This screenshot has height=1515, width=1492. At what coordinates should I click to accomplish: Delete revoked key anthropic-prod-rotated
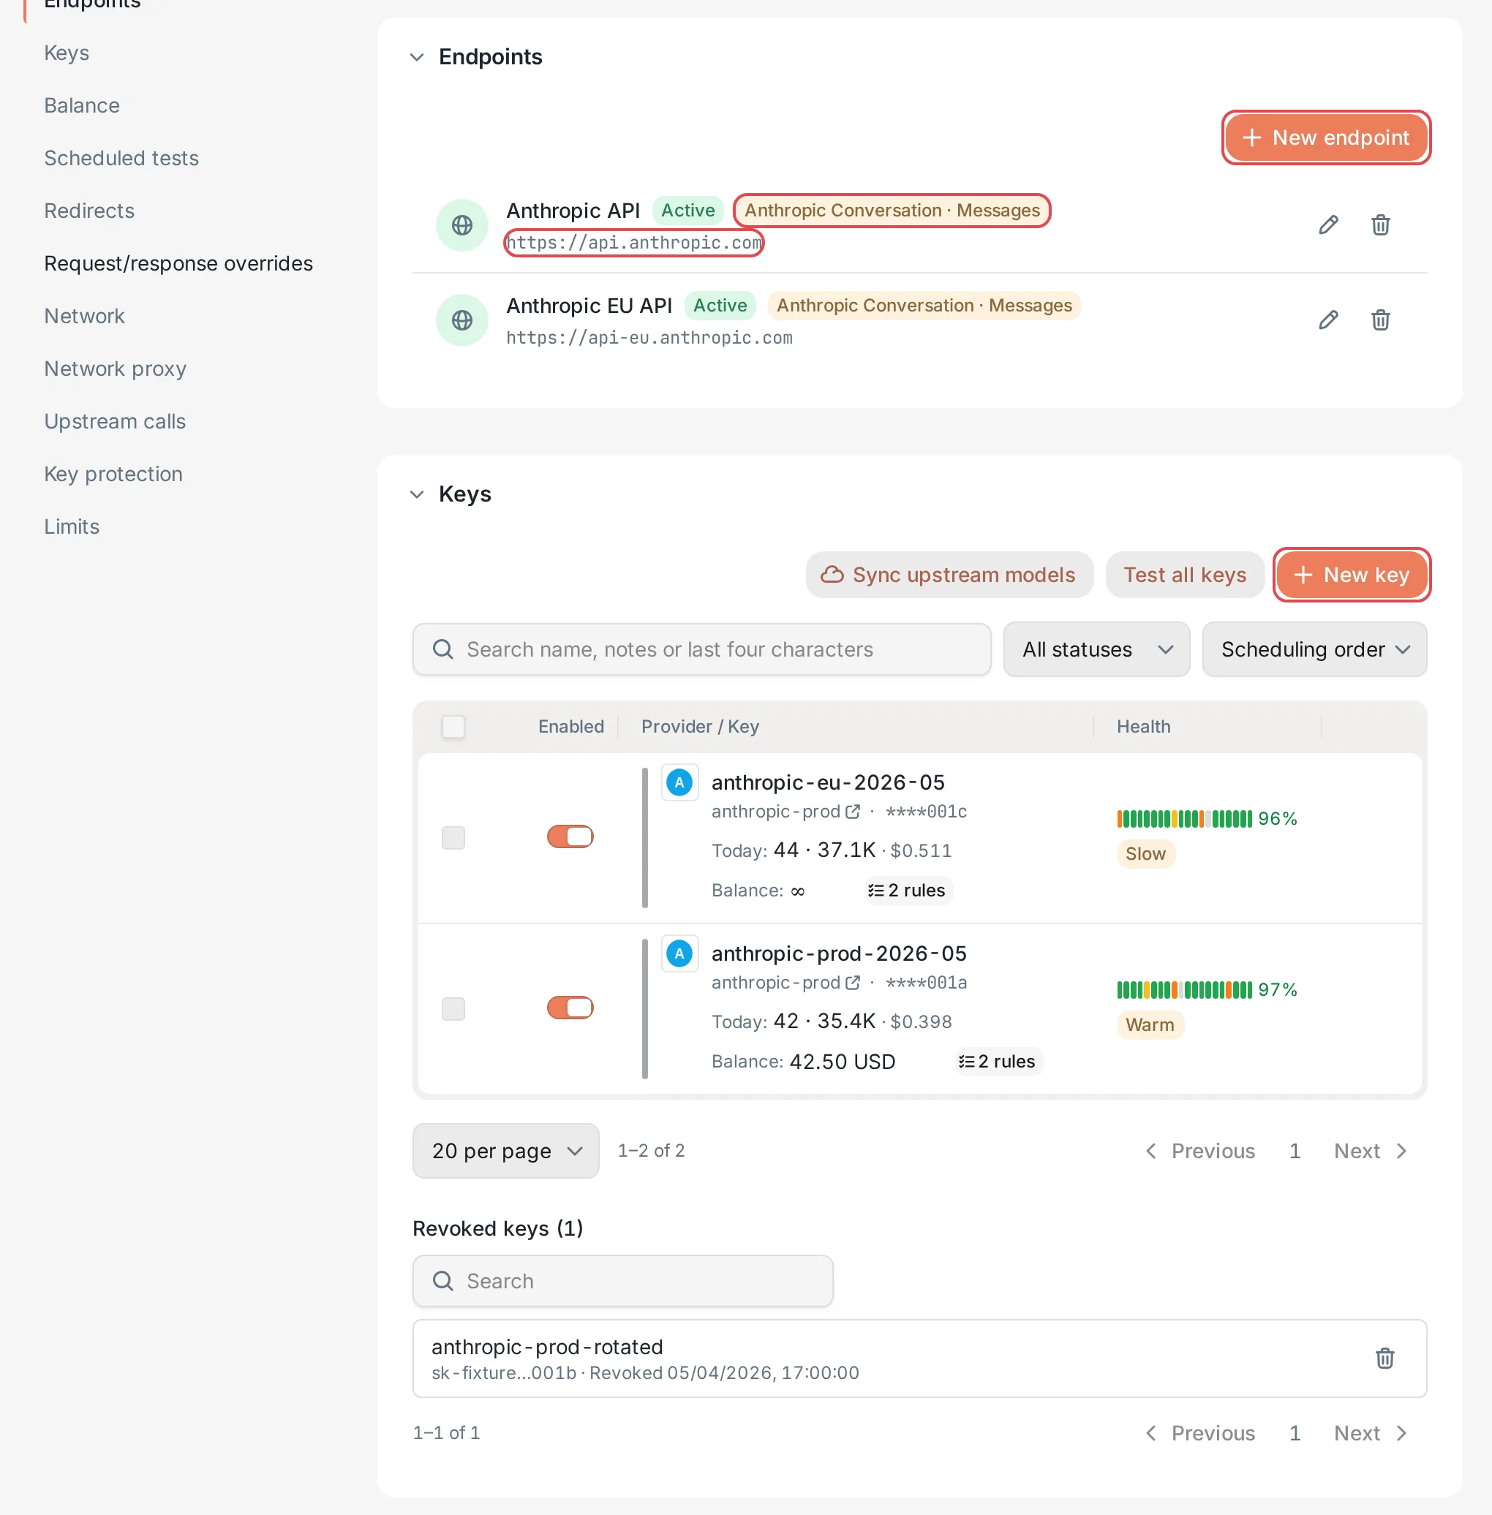(x=1384, y=1358)
